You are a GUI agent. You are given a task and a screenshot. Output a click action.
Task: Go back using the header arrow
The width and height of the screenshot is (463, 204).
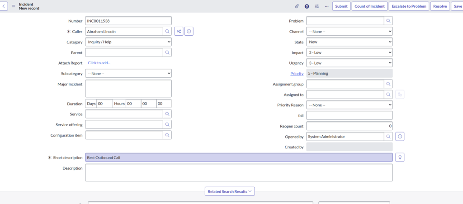[5, 6]
